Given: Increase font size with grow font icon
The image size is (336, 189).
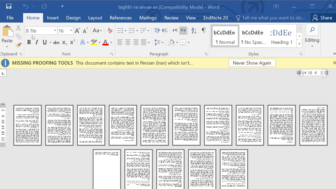Looking at the screenshot, I should pyautogui.click(x=77, y=31).
